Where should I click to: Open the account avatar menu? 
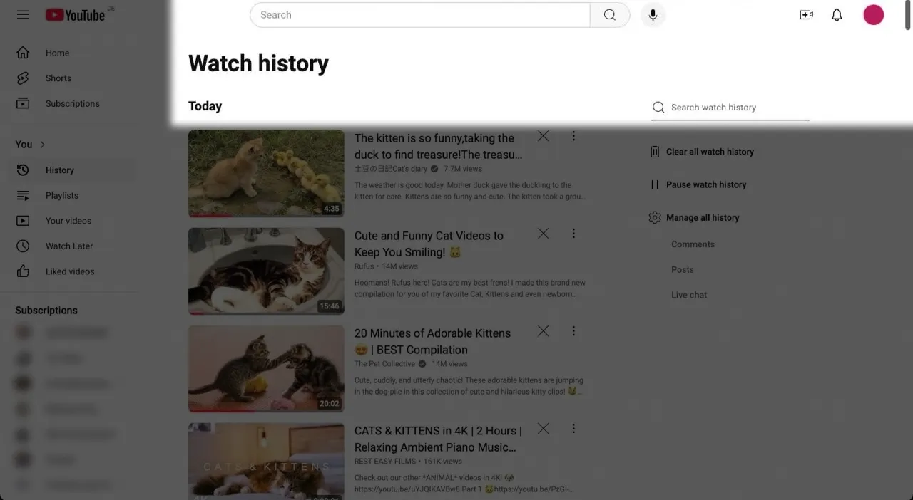(x=873, y=15)
